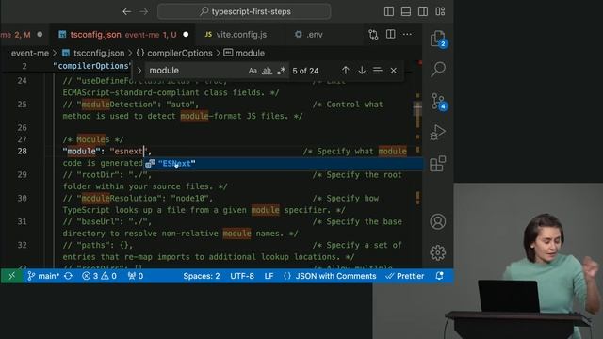The image size is (603, 339).
Task: Close the find widget
Action: point(394,71)
